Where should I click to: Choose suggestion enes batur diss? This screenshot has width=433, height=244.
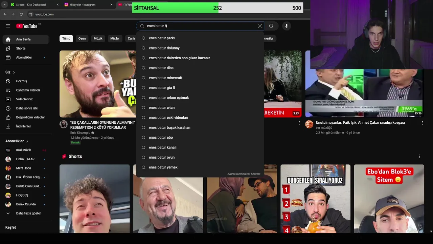click(200, 68)
